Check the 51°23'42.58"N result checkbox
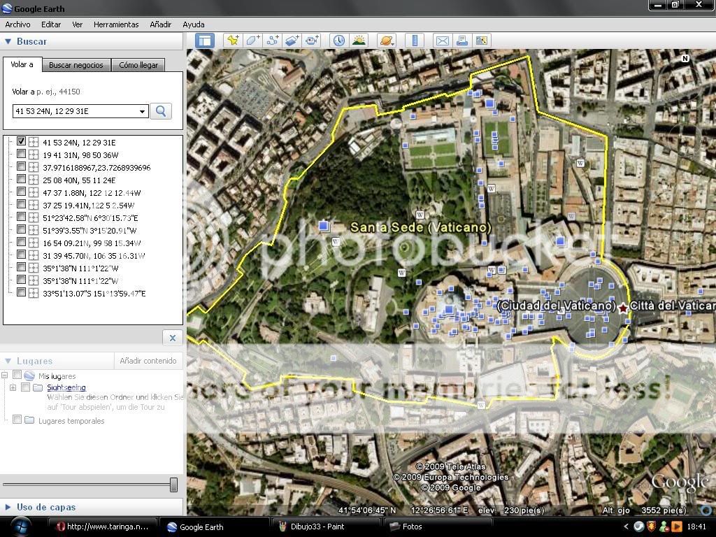The image size is (716, 537). (x=21, y=217)
